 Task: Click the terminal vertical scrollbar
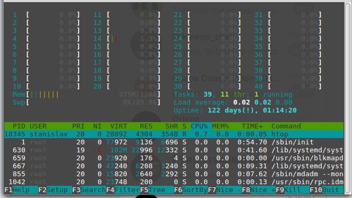point(348,98)
